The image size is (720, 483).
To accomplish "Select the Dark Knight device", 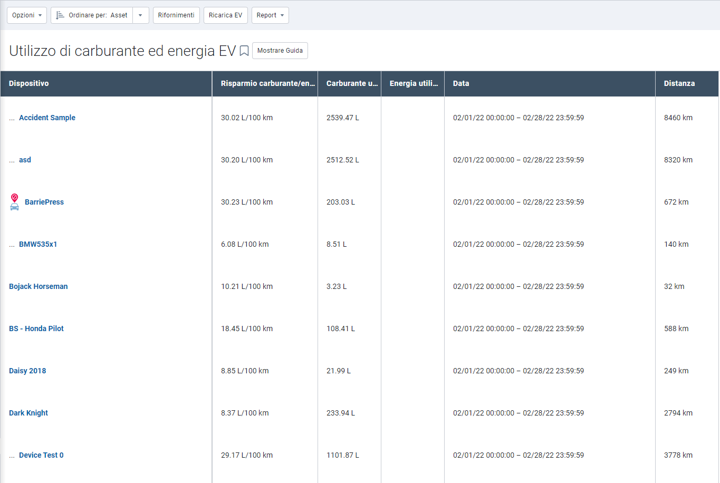I will click(x=28, y=413).
